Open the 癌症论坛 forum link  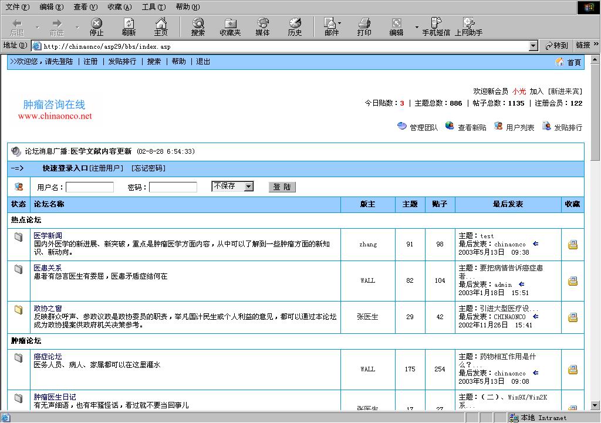click(48, 357)
